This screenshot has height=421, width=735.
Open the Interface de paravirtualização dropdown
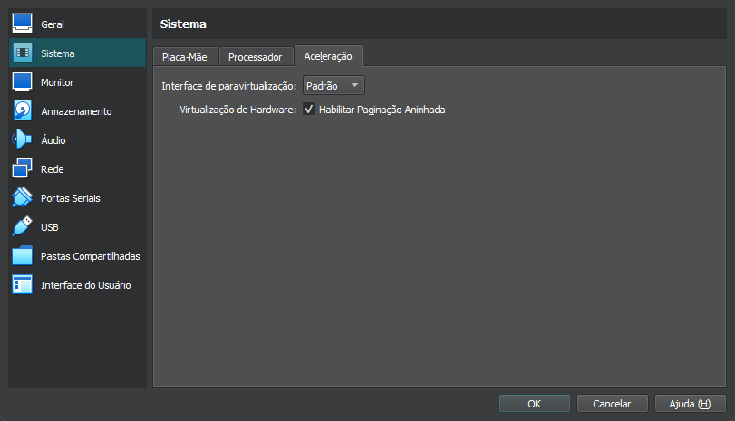[332, 86]
